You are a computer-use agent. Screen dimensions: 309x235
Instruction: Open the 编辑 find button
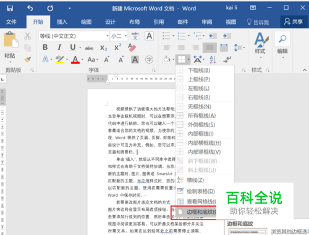(282, 45)
